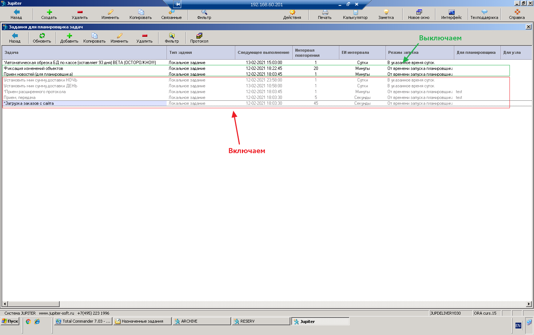Open scheduler Фильтр icon
Screen dimensions: 534x335
pyautogui.click(x=172, y=36)
